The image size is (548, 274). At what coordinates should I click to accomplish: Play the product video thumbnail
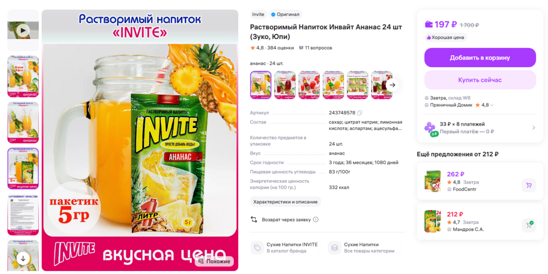point(23,31)
